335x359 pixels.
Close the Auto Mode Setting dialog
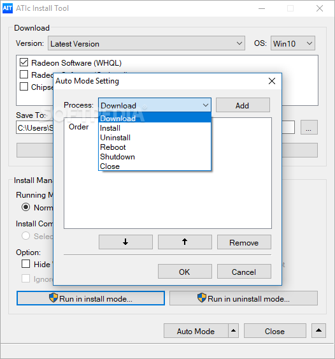(272, 81)
